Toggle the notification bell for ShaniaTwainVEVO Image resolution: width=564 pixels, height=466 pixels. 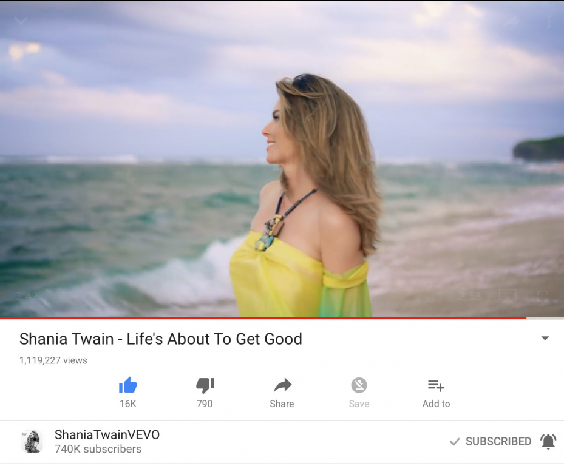(548, 442)
